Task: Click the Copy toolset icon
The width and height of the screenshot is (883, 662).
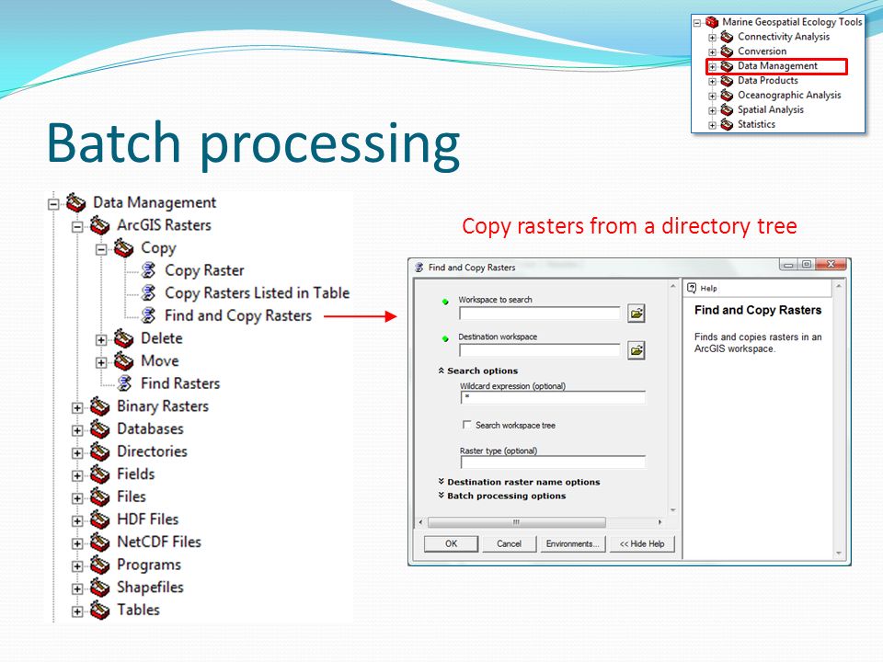Action: (124, 247)
